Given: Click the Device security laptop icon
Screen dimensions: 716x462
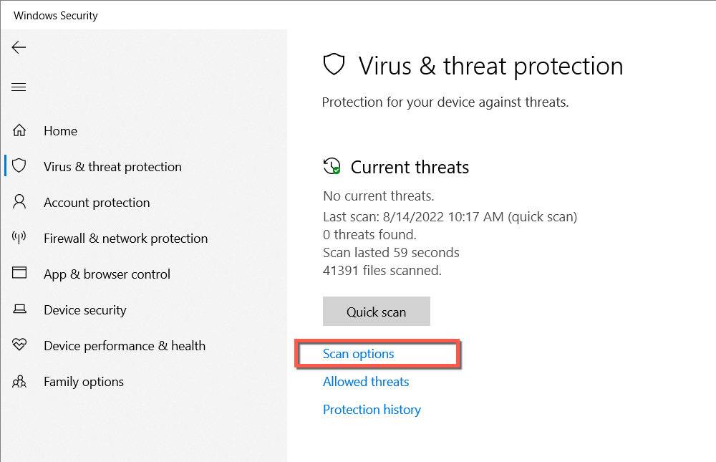Looking at the screenshot, I should tap(19, 309).
